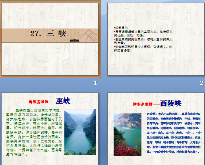Select the title slide '27. 三峡' thumbnail

tap(50, 39)
